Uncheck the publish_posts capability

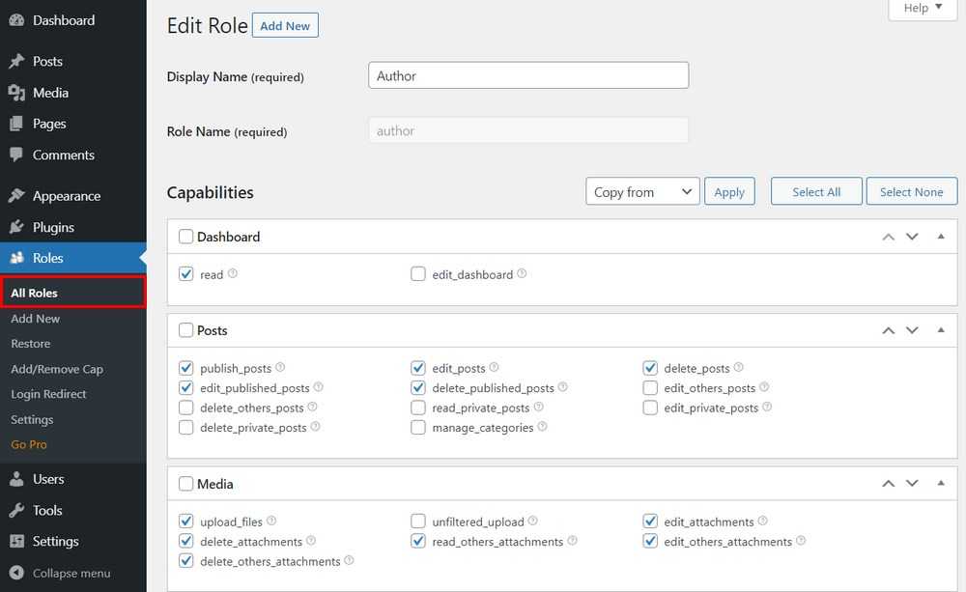tap(186, 368)
